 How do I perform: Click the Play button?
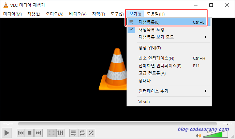click(x=7, y=133)
